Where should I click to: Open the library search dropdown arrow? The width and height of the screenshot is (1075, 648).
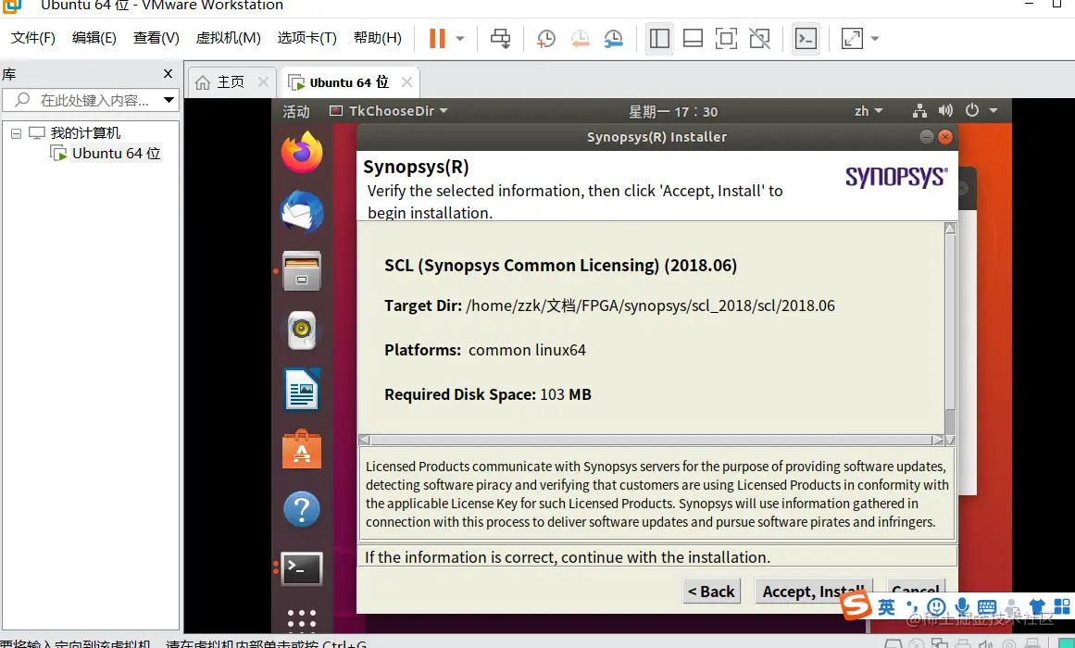[169, 100]
